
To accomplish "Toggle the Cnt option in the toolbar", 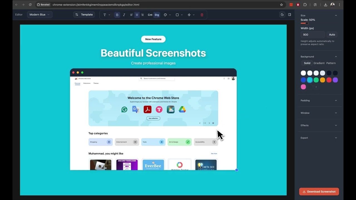I will click(150, 15).
